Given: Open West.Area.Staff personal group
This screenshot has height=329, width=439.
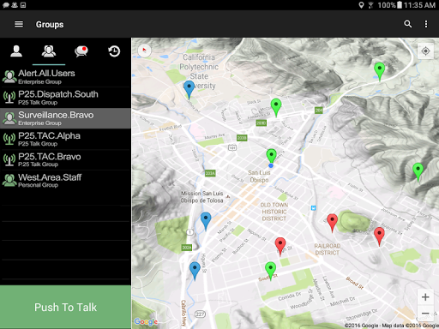Looking at the screenshot, I should tap(65, 181).
